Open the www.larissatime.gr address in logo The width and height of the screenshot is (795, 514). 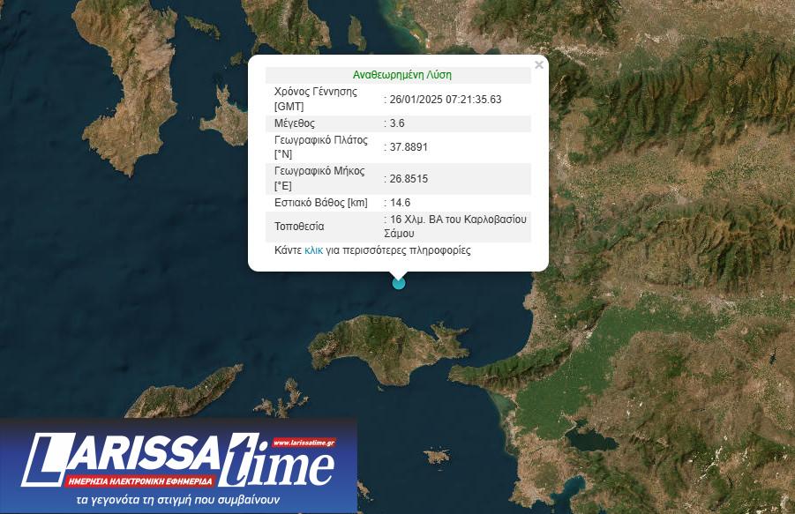(304, 443)
